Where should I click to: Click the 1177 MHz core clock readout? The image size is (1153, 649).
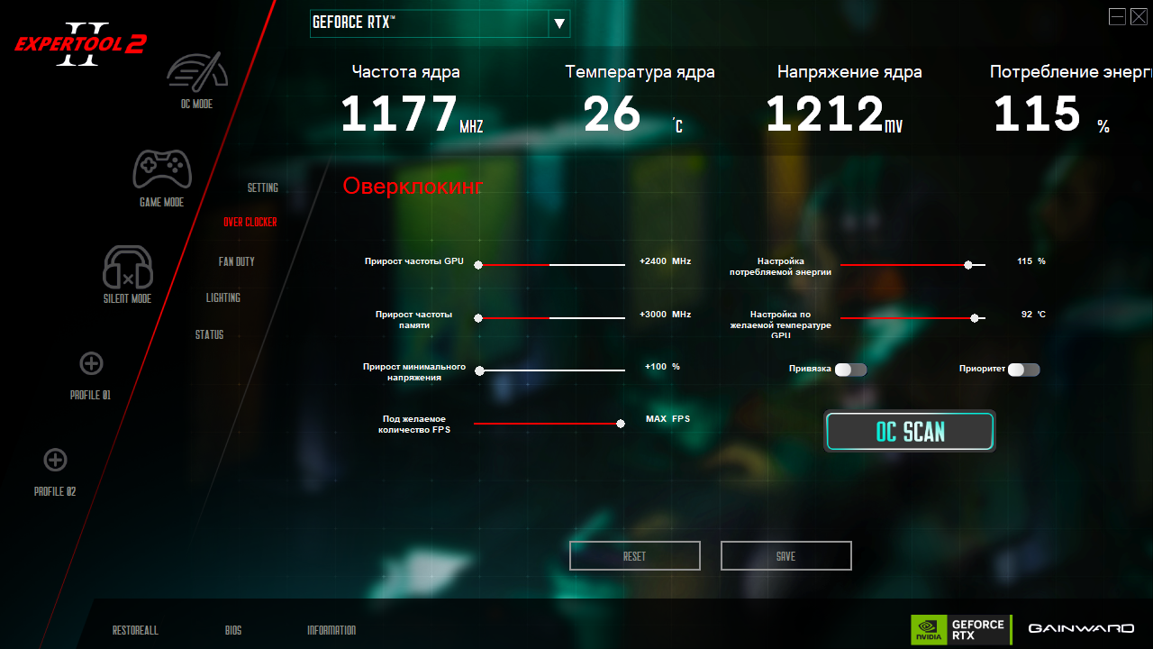pos(412,114)
